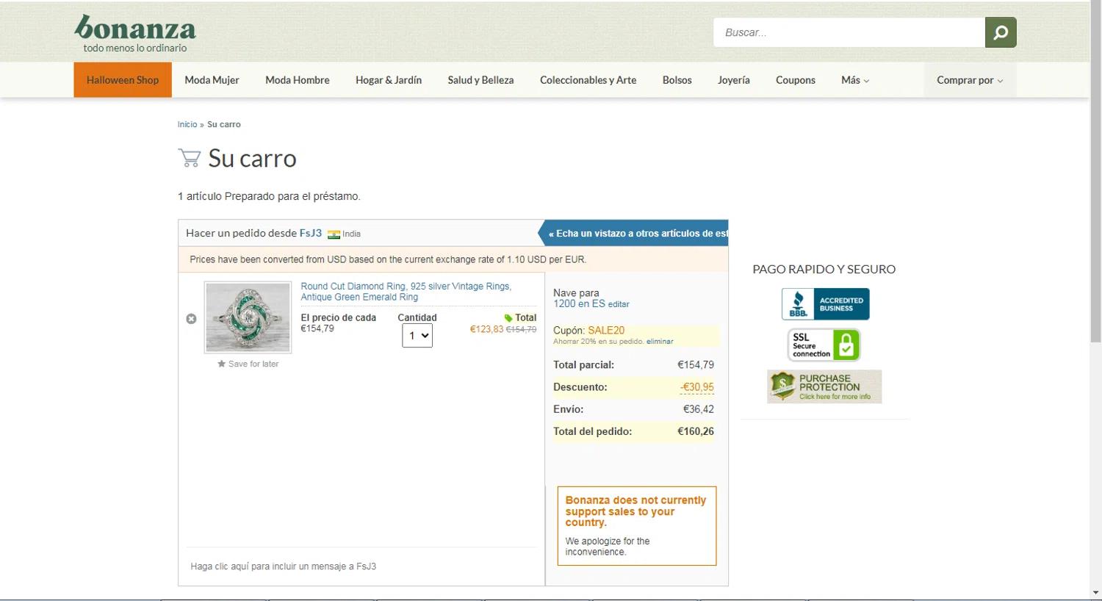Open Coleccionables y Arte menu

tap(588, 80)
